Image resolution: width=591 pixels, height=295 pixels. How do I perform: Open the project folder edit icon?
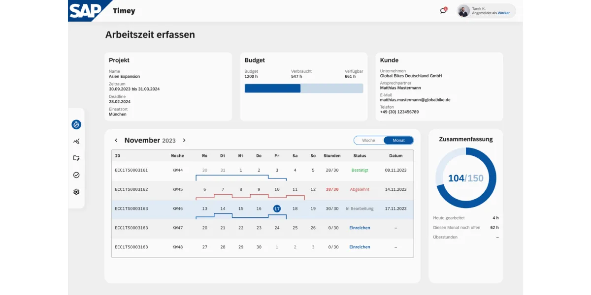[76, 158]
